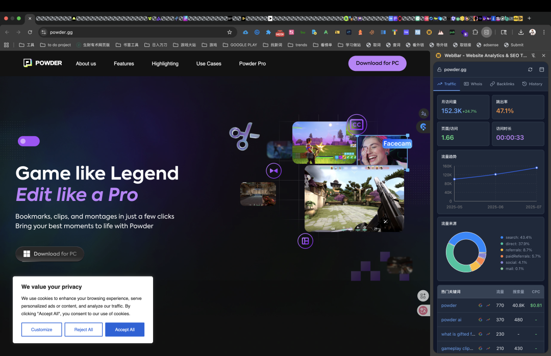Toggle the Chrome side panel icon
This screenshot has height=356, width=551.
click(486, 32)
